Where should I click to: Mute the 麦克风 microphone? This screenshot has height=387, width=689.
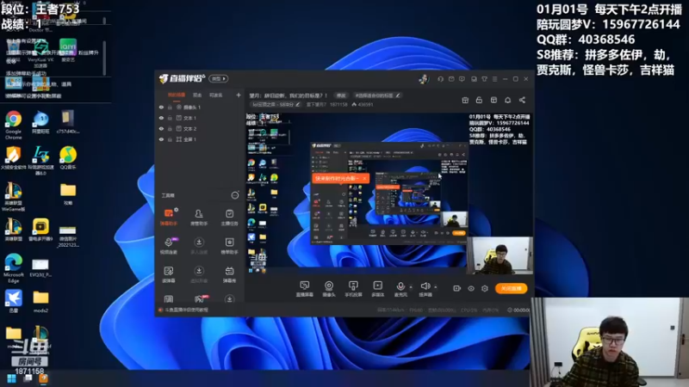pyautogui.click(x=400, y=289)
